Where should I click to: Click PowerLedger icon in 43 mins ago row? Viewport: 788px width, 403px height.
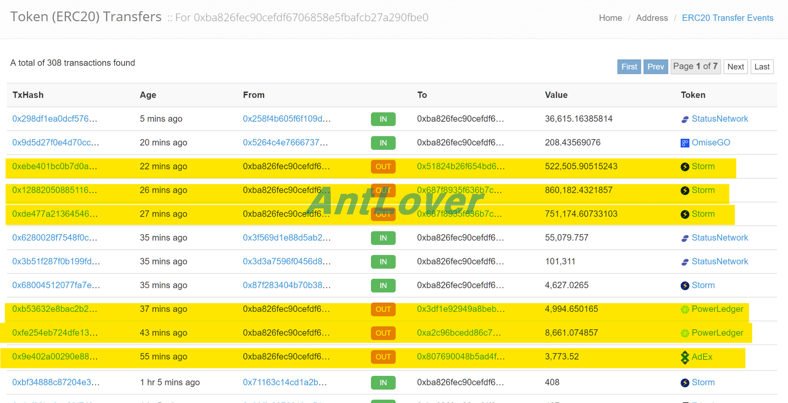[x=685, y=333]
